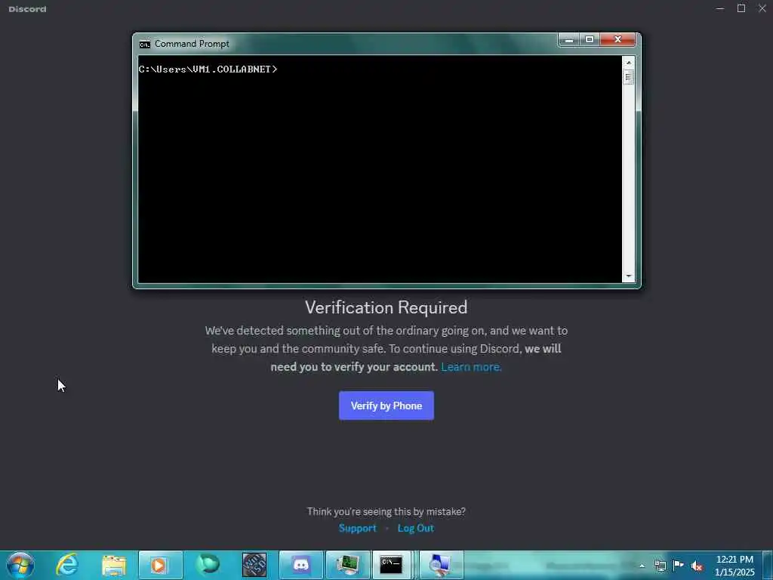
Task: Open the Learn more link
Action: pos(471,367)
